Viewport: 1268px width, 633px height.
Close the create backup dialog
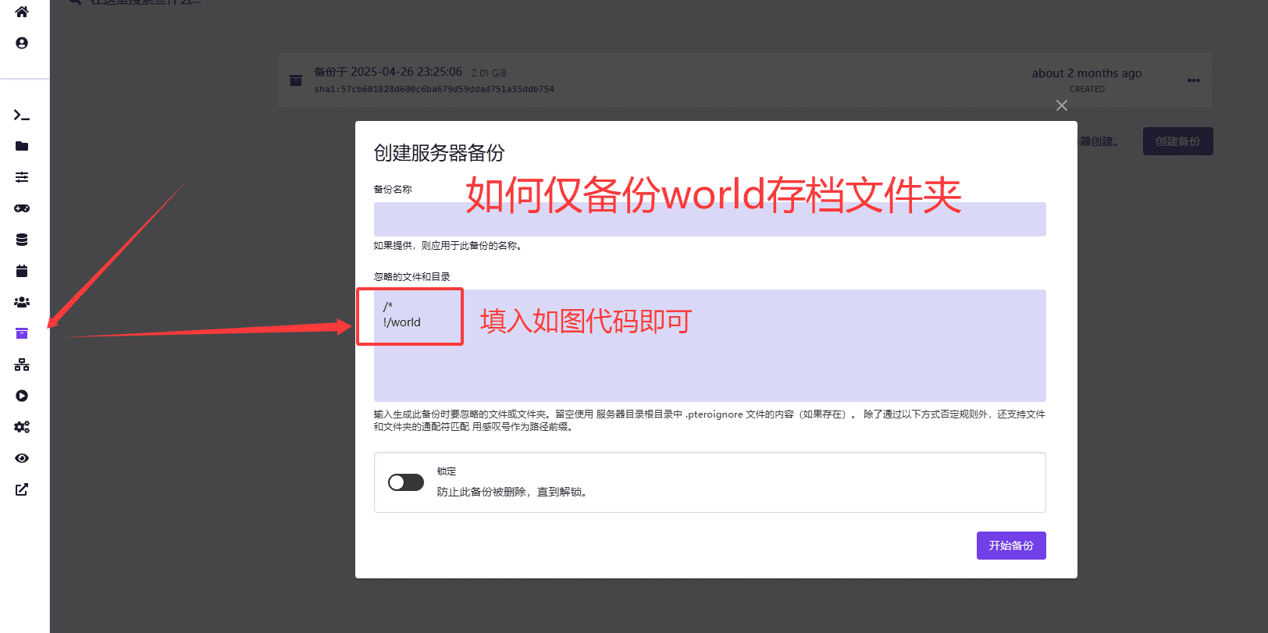(x=1062, y=105)
